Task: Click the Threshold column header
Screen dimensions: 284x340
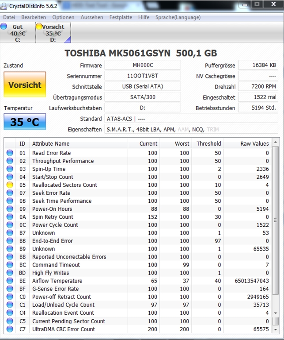Action: pyautogui.click(x=208, y=143)
